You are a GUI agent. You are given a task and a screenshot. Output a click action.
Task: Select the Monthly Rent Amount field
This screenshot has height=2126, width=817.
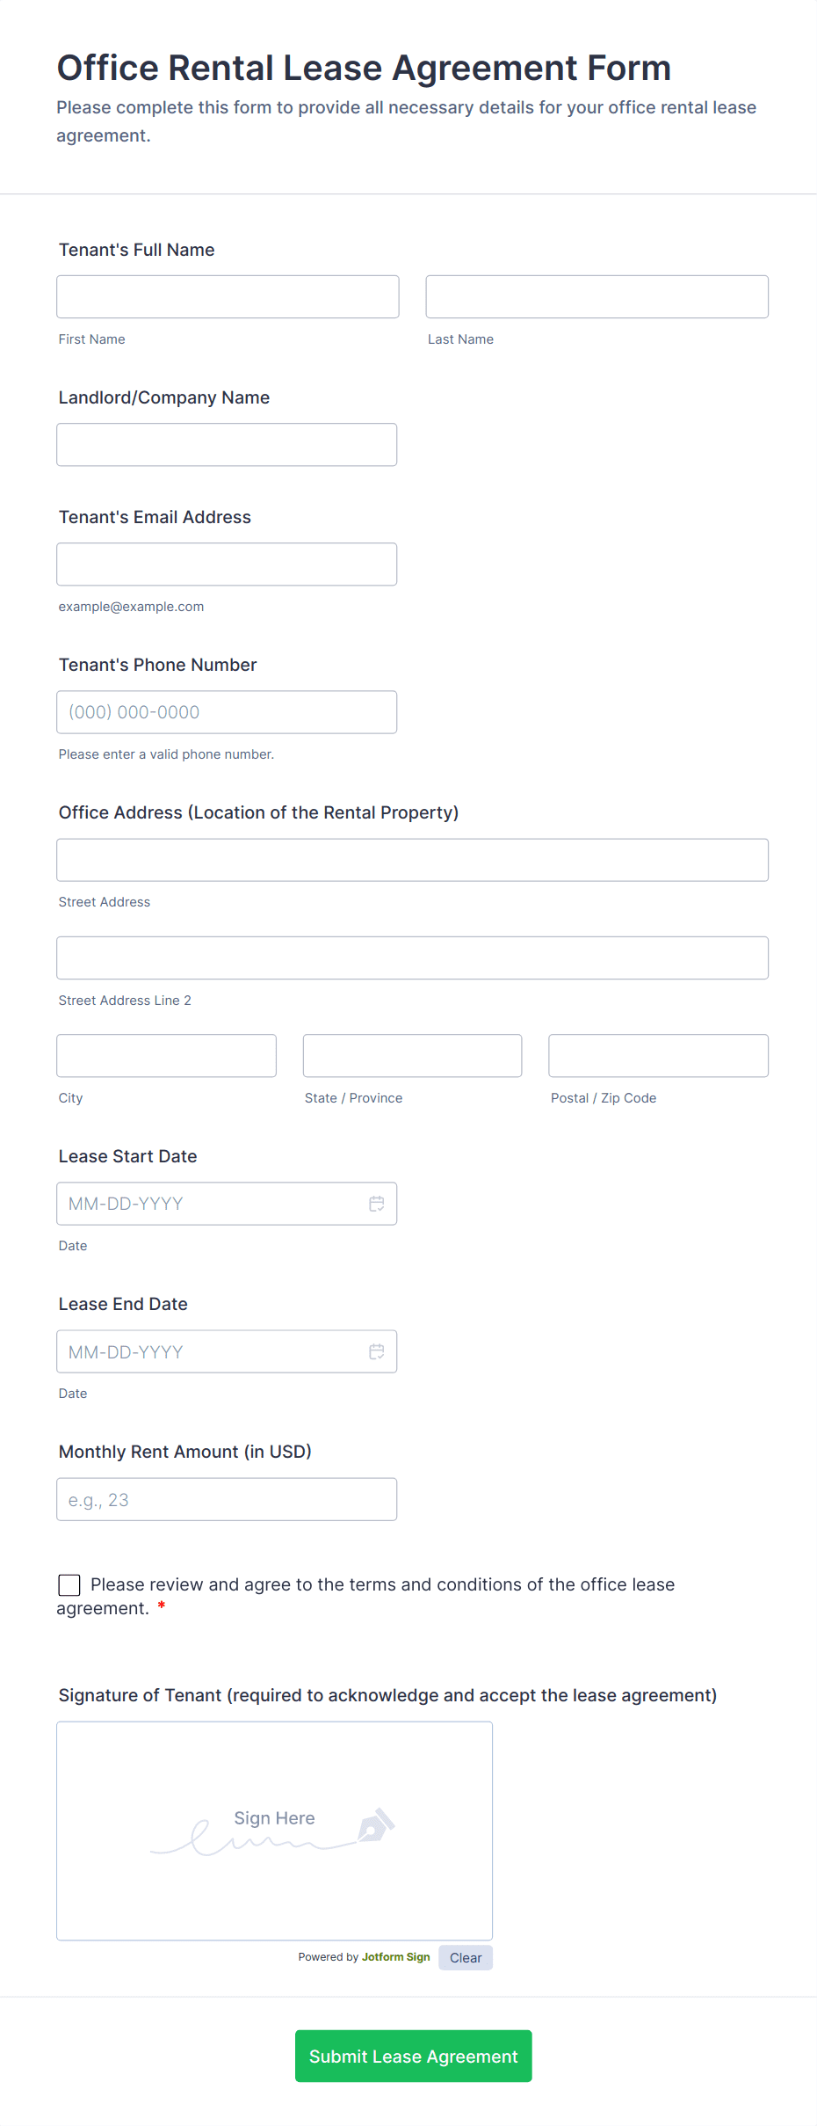coord(227,1499)
